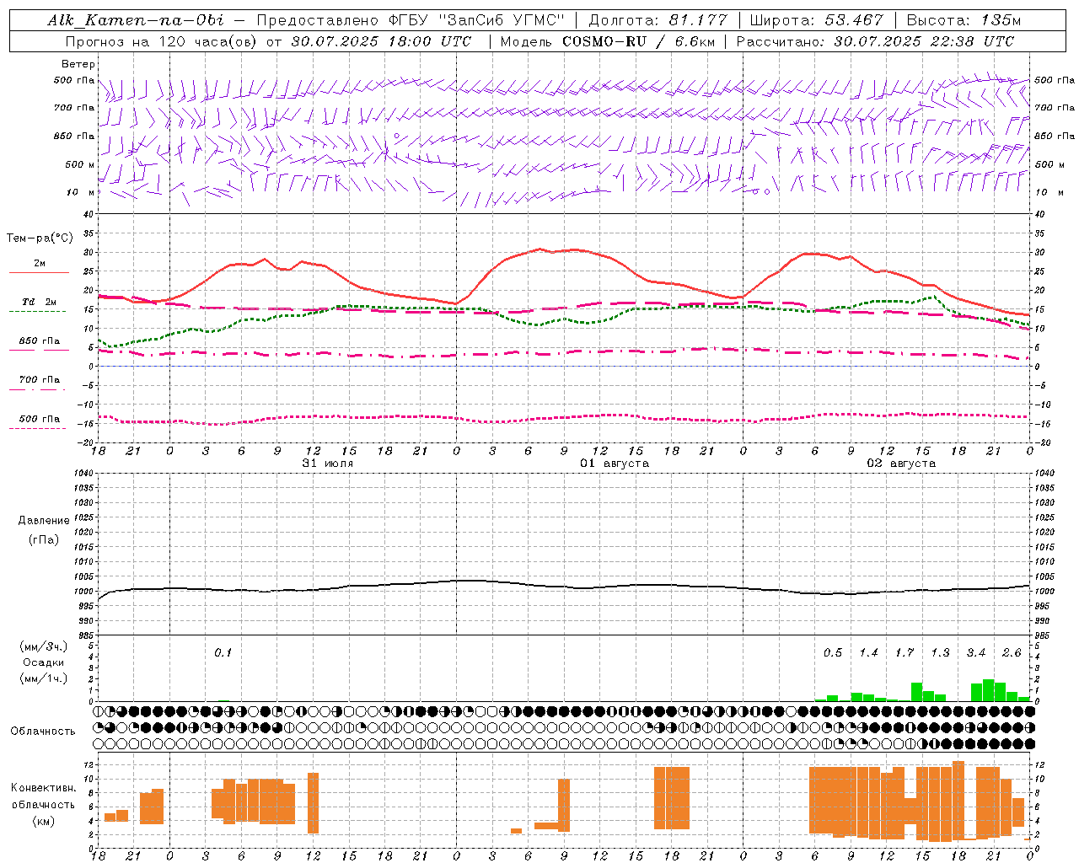Image resolution: width=1079 pixels, height=863 pixels.
Task: Click the Облачность cloud cover label
Action: (43, 732)
